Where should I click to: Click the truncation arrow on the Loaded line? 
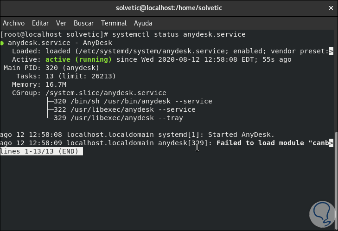click(331, 51)
